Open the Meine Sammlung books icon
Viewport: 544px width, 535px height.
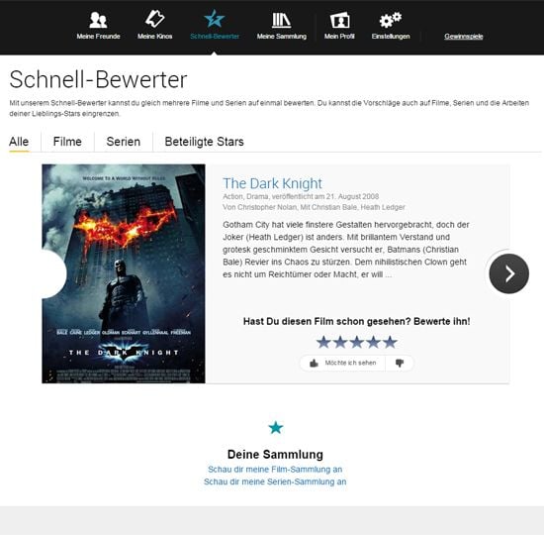[x=281, y=20]
